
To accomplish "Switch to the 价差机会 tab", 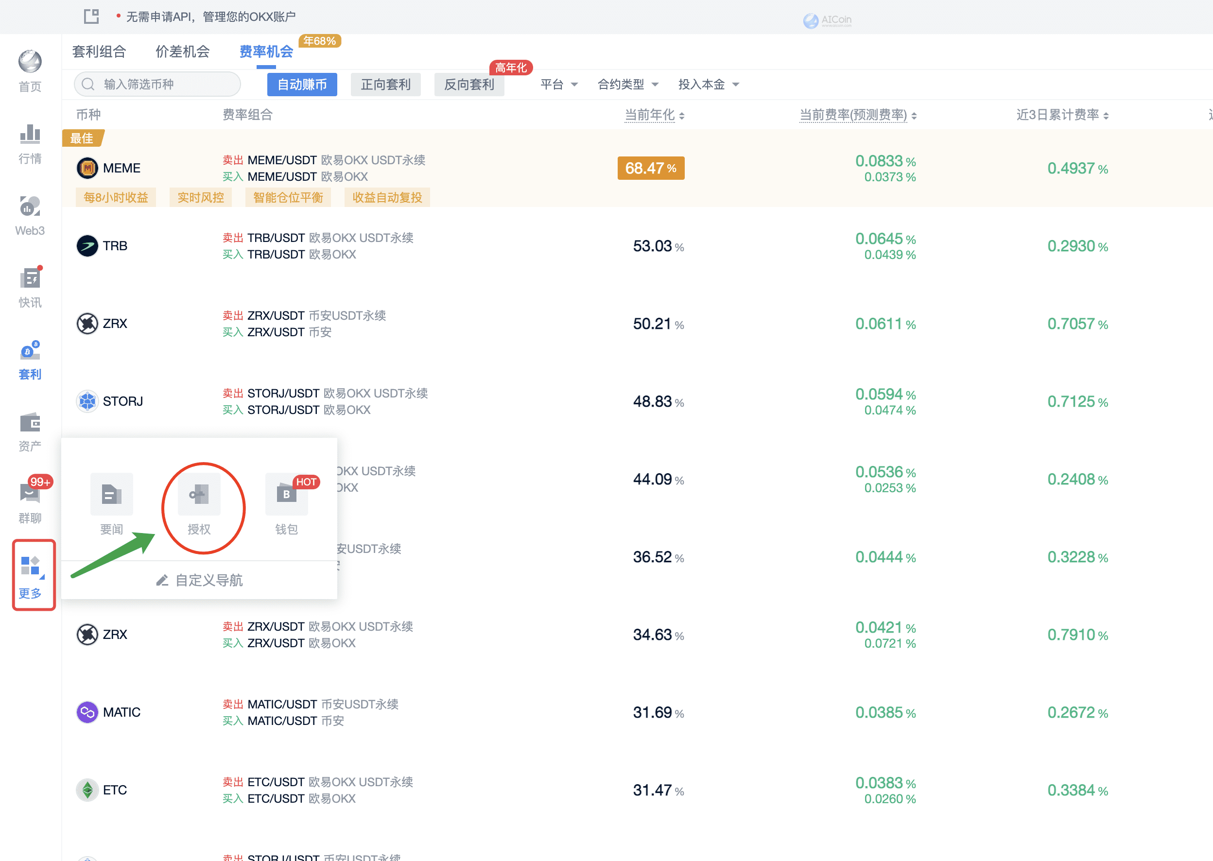I will [182, 52].
